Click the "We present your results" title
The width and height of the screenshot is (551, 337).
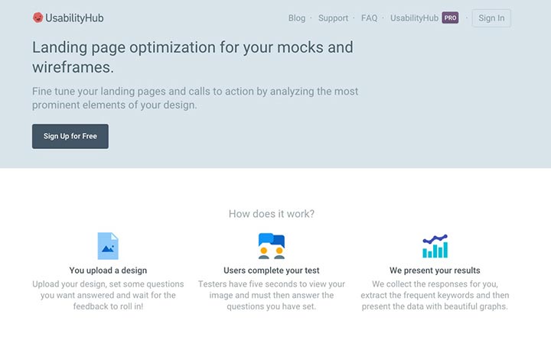(x=435, y=271)
